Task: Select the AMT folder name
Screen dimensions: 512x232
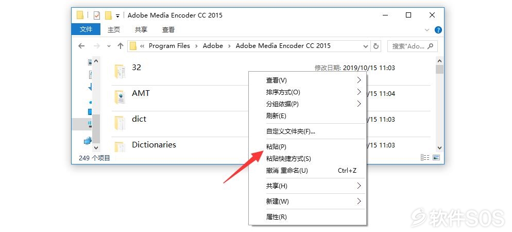Action: pyautogui.click(x=141, y=93)
